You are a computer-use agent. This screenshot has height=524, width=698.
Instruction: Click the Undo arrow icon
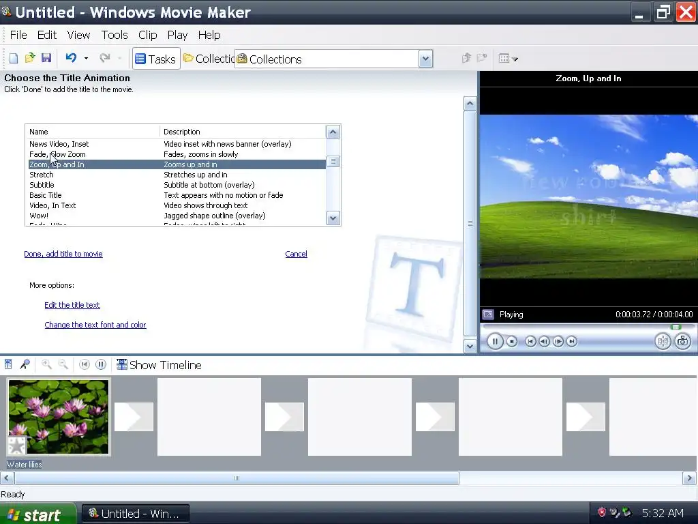71,58
